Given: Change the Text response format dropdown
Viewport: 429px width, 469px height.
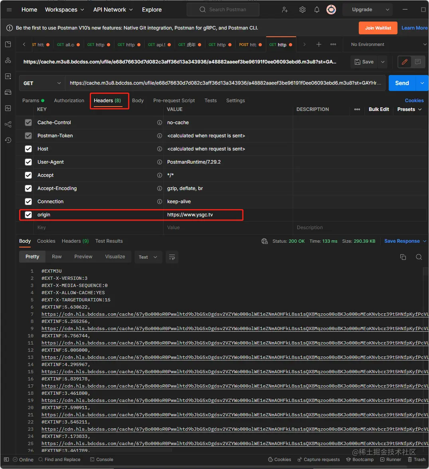Looking at the screenshot, I should (148, 257).
